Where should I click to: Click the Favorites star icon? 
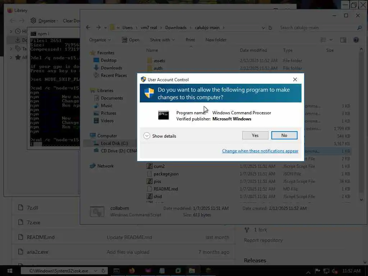click(x=93, y=53)
